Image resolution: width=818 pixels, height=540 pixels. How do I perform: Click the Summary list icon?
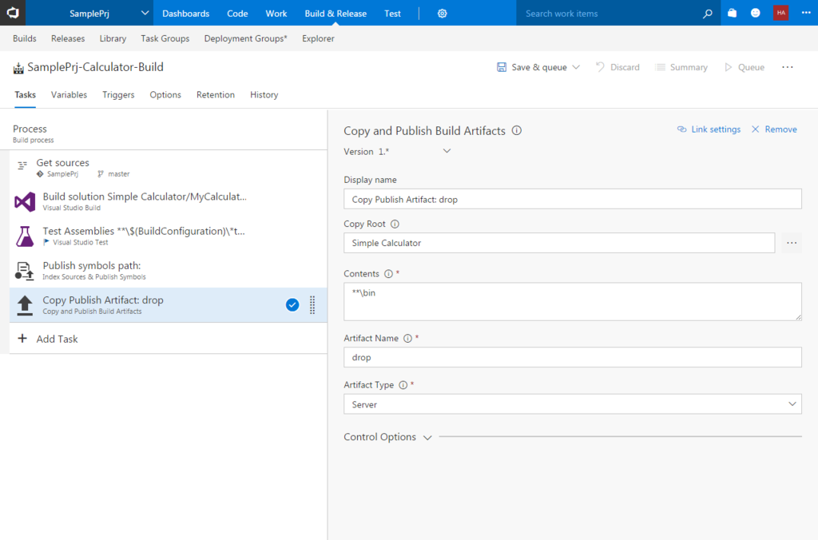[660, 67]
